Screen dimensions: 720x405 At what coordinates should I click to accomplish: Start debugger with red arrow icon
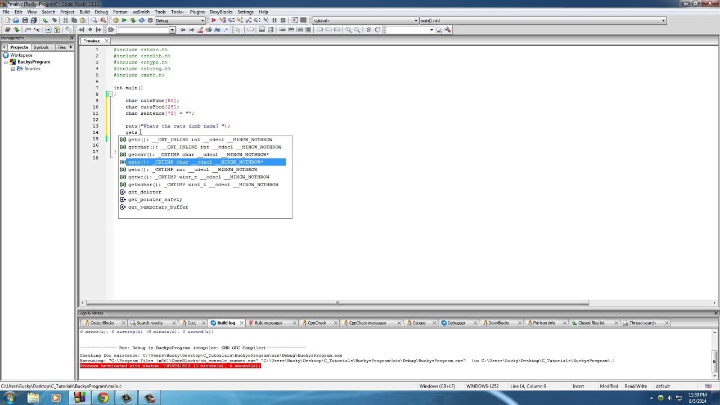click(x=214, y=20)
